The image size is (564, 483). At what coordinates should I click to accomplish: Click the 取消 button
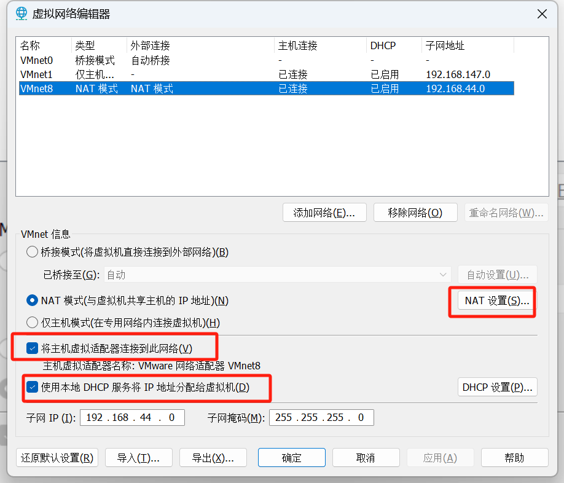(x=366, y=457)
